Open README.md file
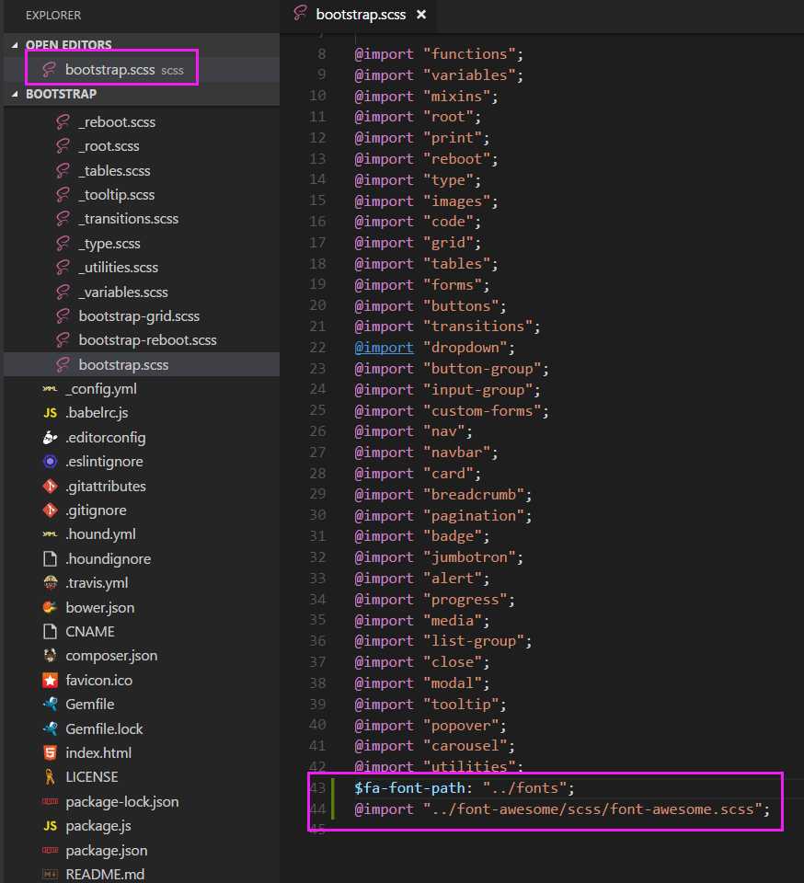Screen dimensions: 804x883 [105, 875]
